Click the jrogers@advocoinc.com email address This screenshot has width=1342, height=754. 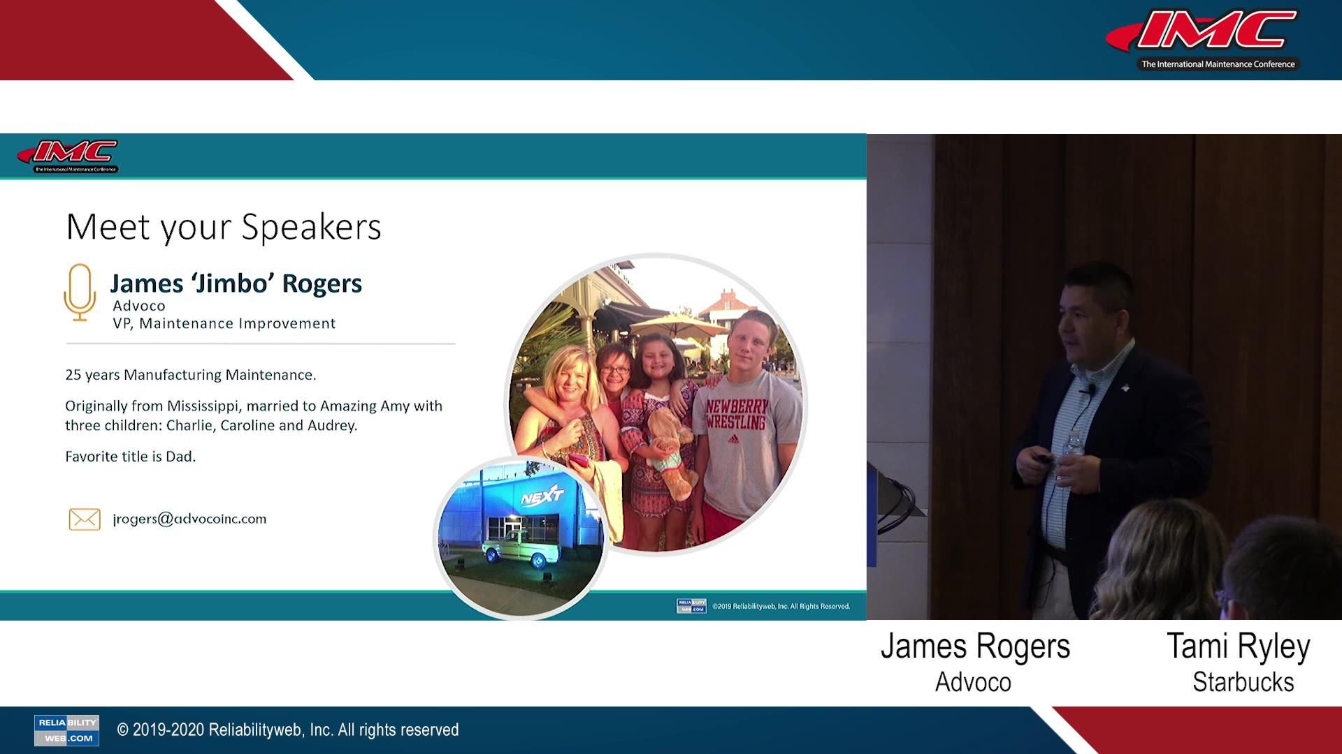(189, 519)
